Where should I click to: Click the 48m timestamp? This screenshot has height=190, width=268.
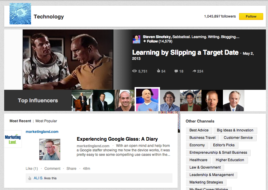tap(87, 169)
